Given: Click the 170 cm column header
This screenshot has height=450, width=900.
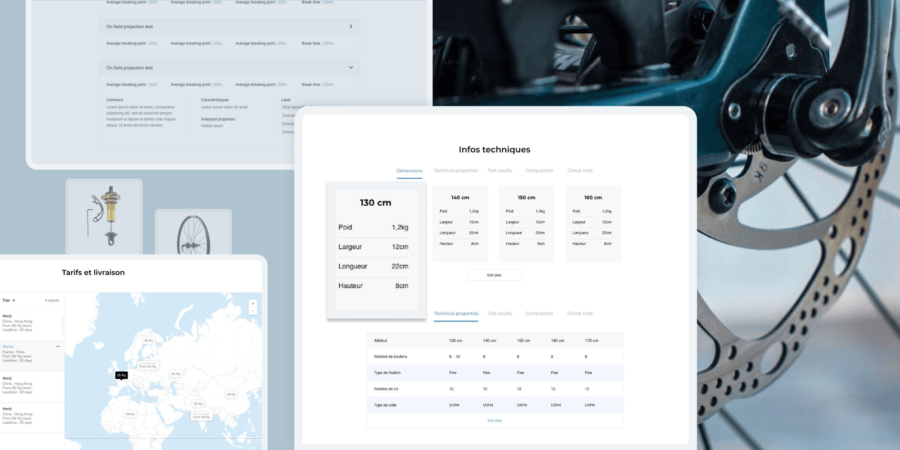Looking at the screenshot, I should [x=592, y=341].
